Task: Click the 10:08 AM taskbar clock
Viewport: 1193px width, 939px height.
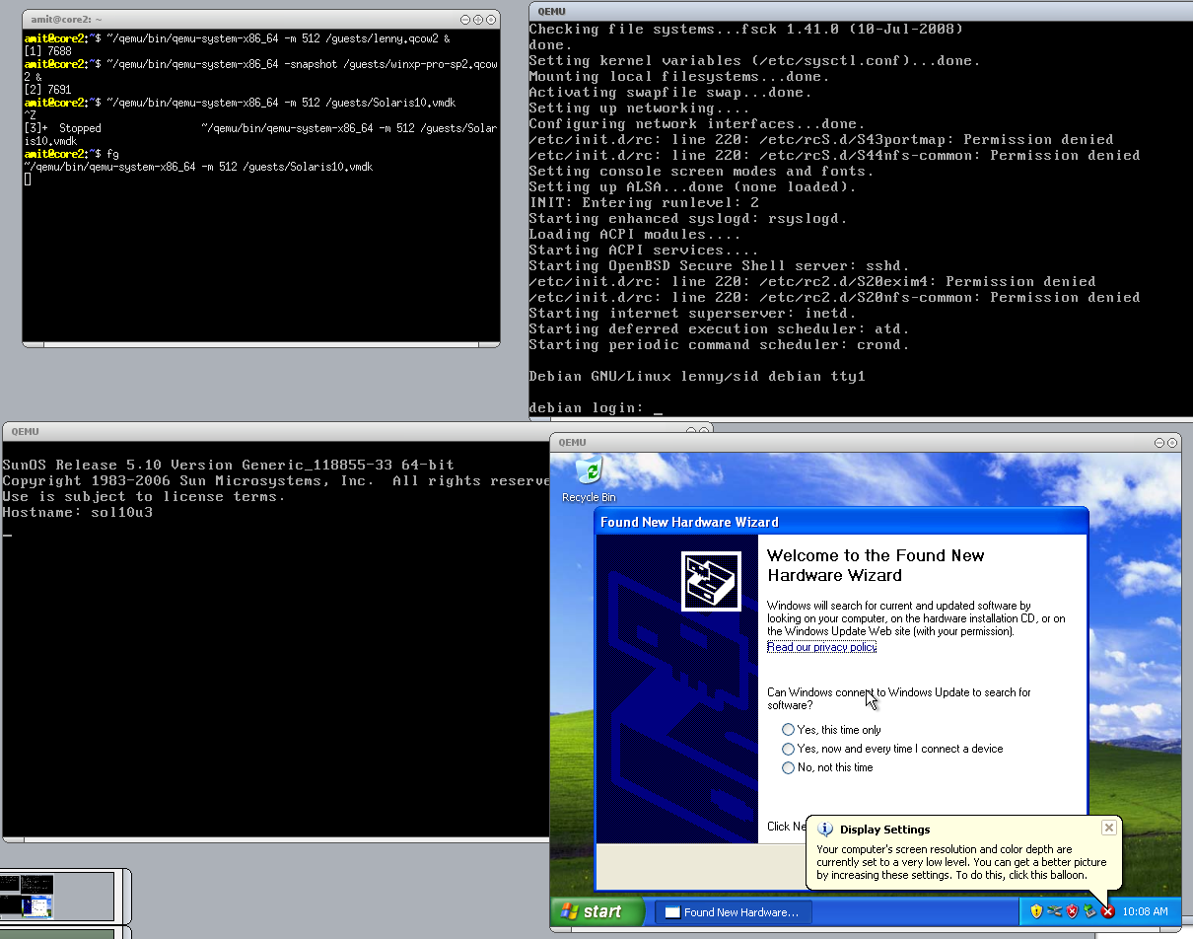Action: coord(1145,912)
